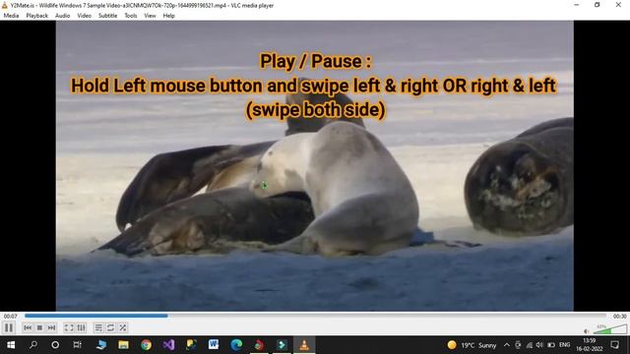Viewport: 630px width, 354px height.
Task: Open clock and calendar 13:59
Action: [x=589, y=345]
